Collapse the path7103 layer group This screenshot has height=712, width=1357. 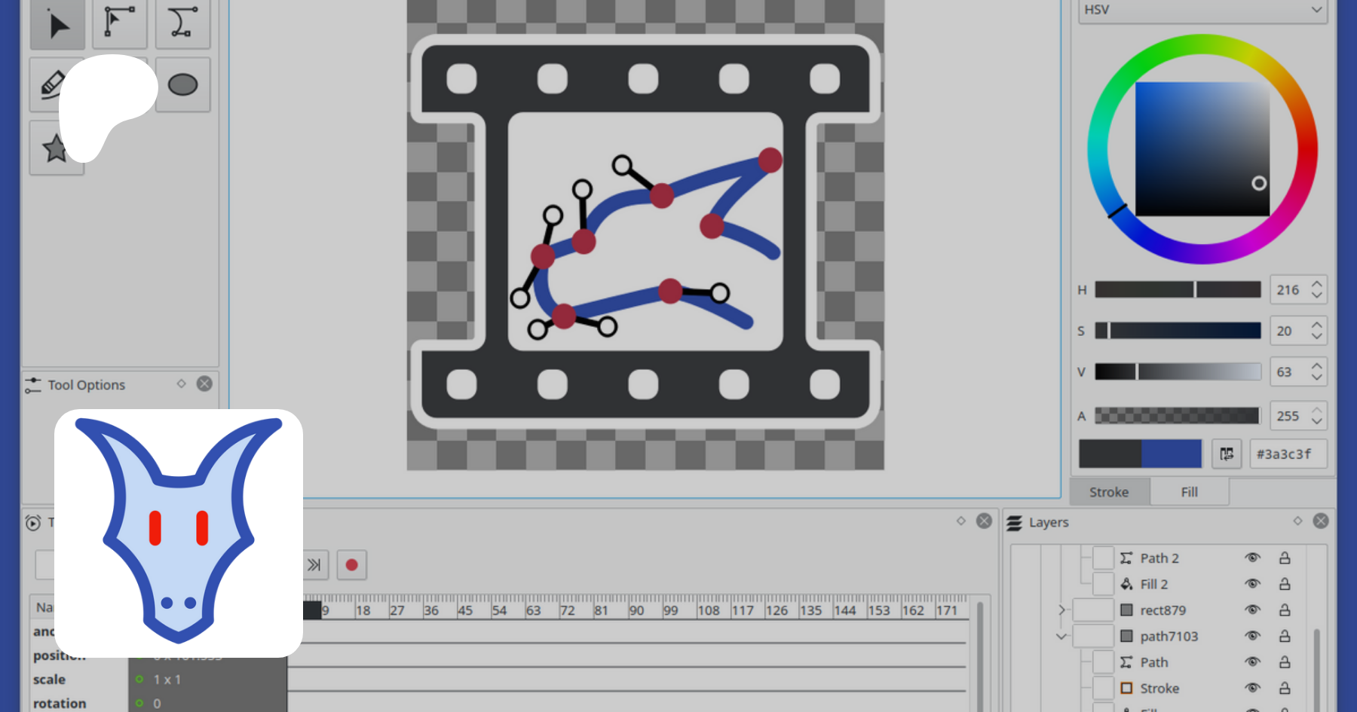pyautogui.click(x=1061, y=637)
